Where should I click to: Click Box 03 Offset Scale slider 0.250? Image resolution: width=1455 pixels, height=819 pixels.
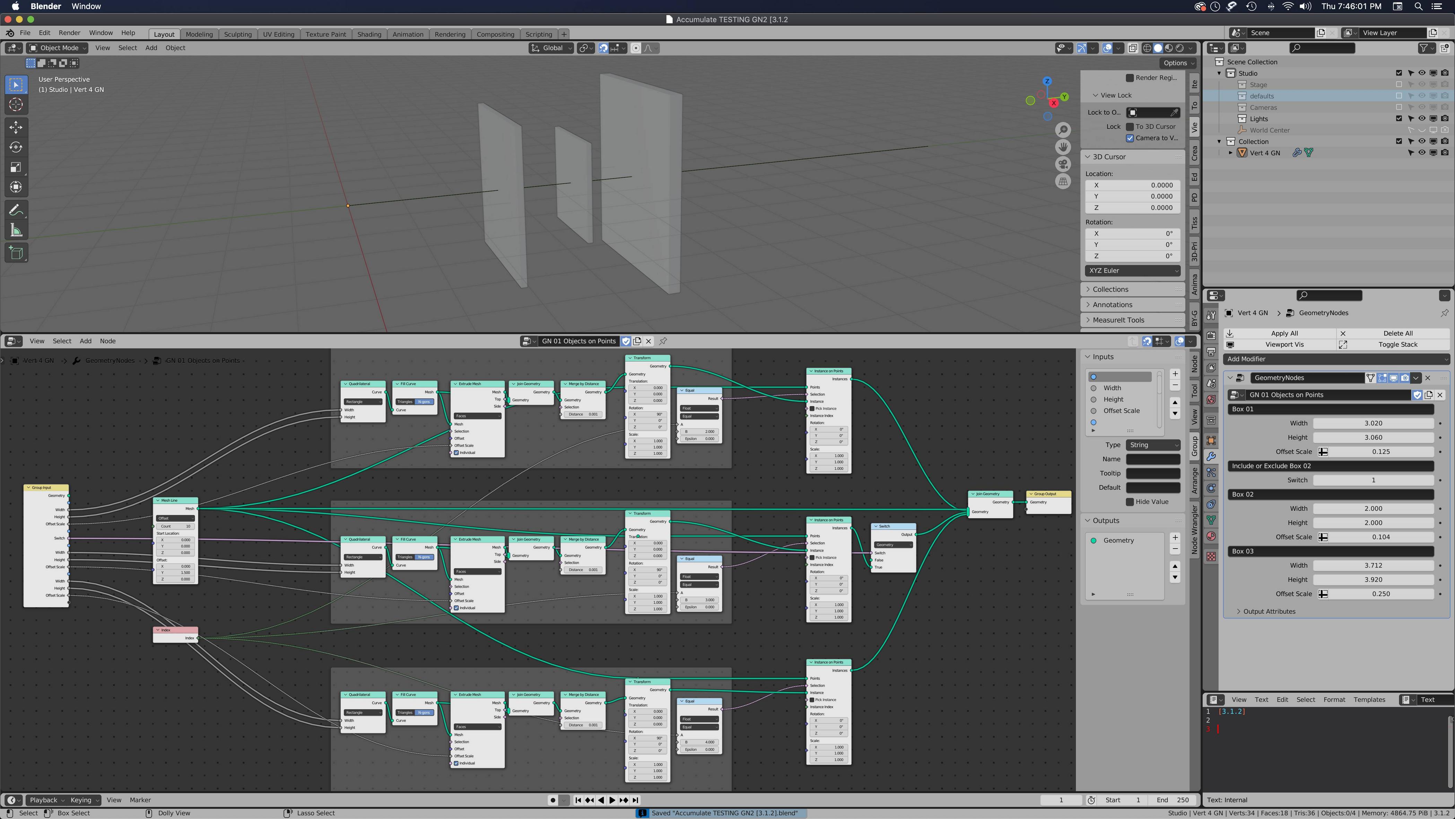pyautogui.click(x=1380, y=594)
